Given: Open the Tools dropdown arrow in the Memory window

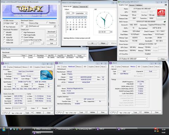Looking at the screenshot, I should [x=140, y=112].
